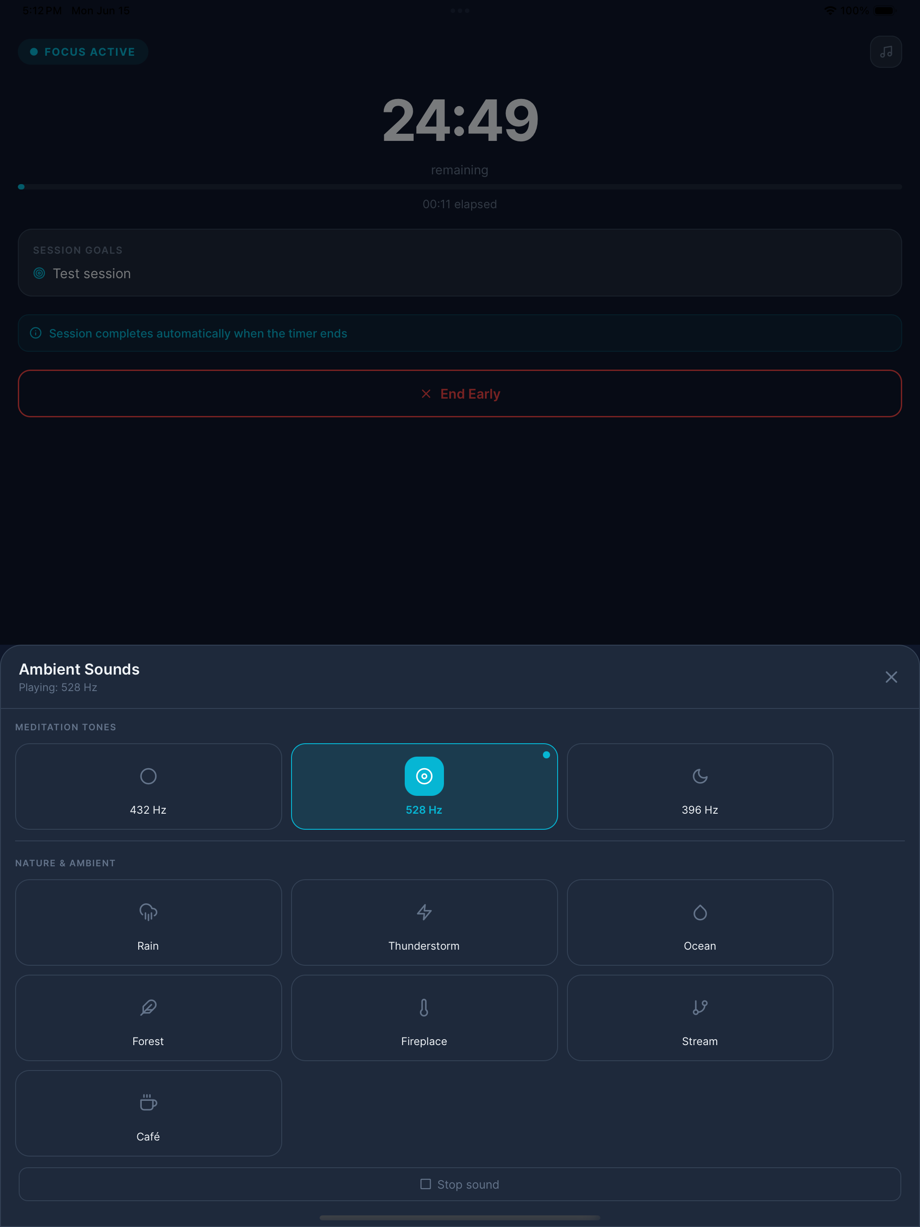Play the Thunderstorm sound
The height and width of the screenshot is (1227, 920).
pos(424,922)
